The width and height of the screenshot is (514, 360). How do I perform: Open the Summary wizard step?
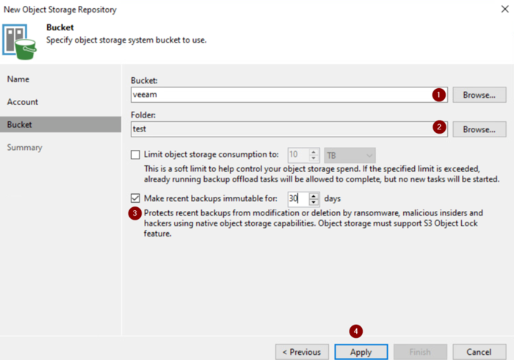pyautogui.click(x=24, y=148)
